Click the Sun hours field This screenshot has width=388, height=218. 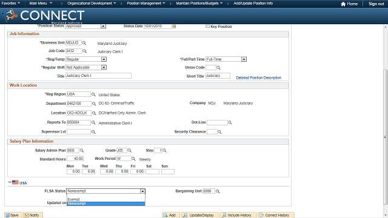(168, 171)
